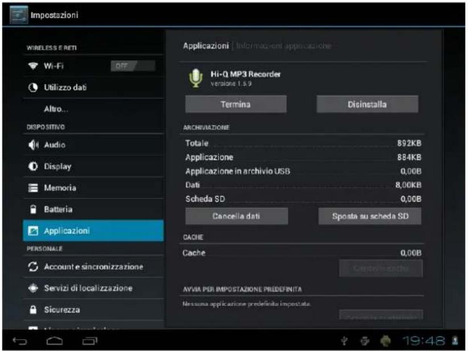Tap the green Android notification icon
Image resolution: width=468 pixels, height=351 pixels.
point(385,341)
